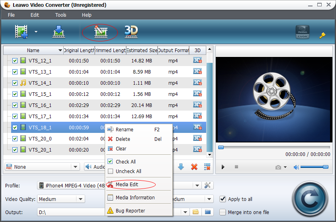Image resolution: width=336 pixels, height=222 pixels.
Task: Open the File menu
Action: coord(11,15)
